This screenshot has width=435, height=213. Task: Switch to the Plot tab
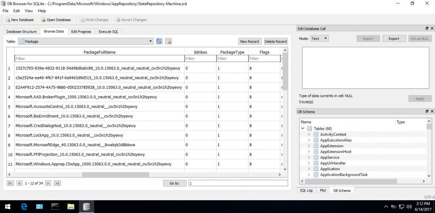click(323, 190)
